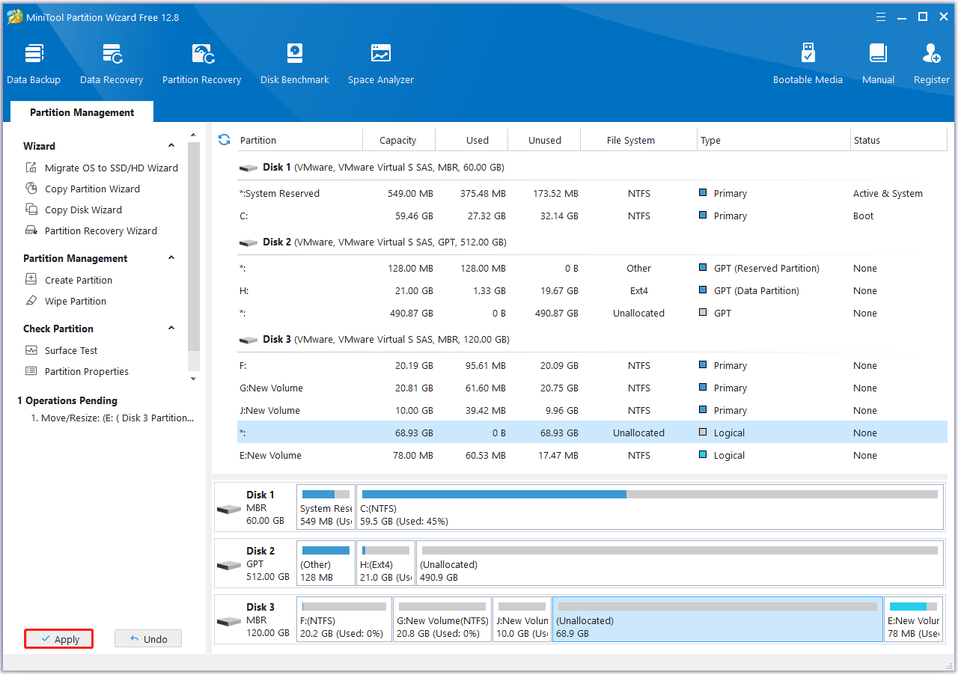Select pending Move/Resize operation entry
This screenshot has width=958, height=675.
[112, 418]
